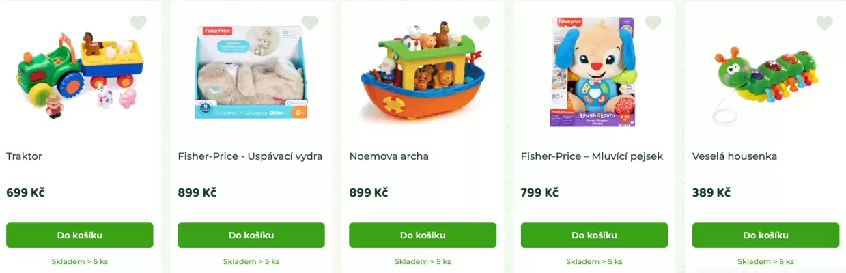Add Traktor to cart with Do košíku
Viewport: 846px width, 273px height.
coord(80,235)
